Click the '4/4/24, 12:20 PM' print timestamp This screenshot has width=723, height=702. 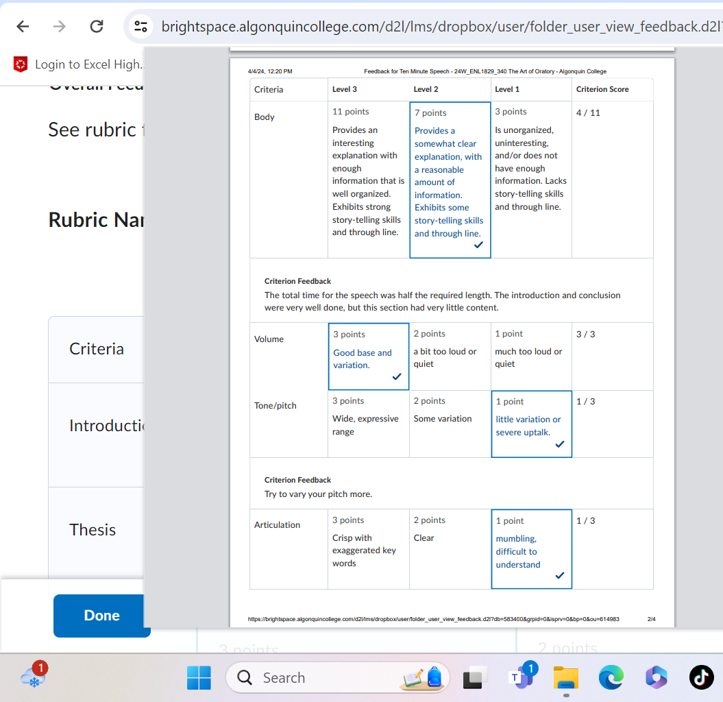coord(270,71)
